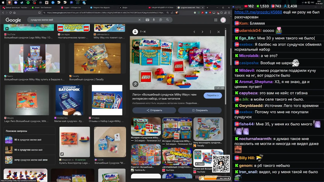Open the on-screen keyboard input tool
The height and width of the screenshot is (182, 324).
tap(147, 20)
